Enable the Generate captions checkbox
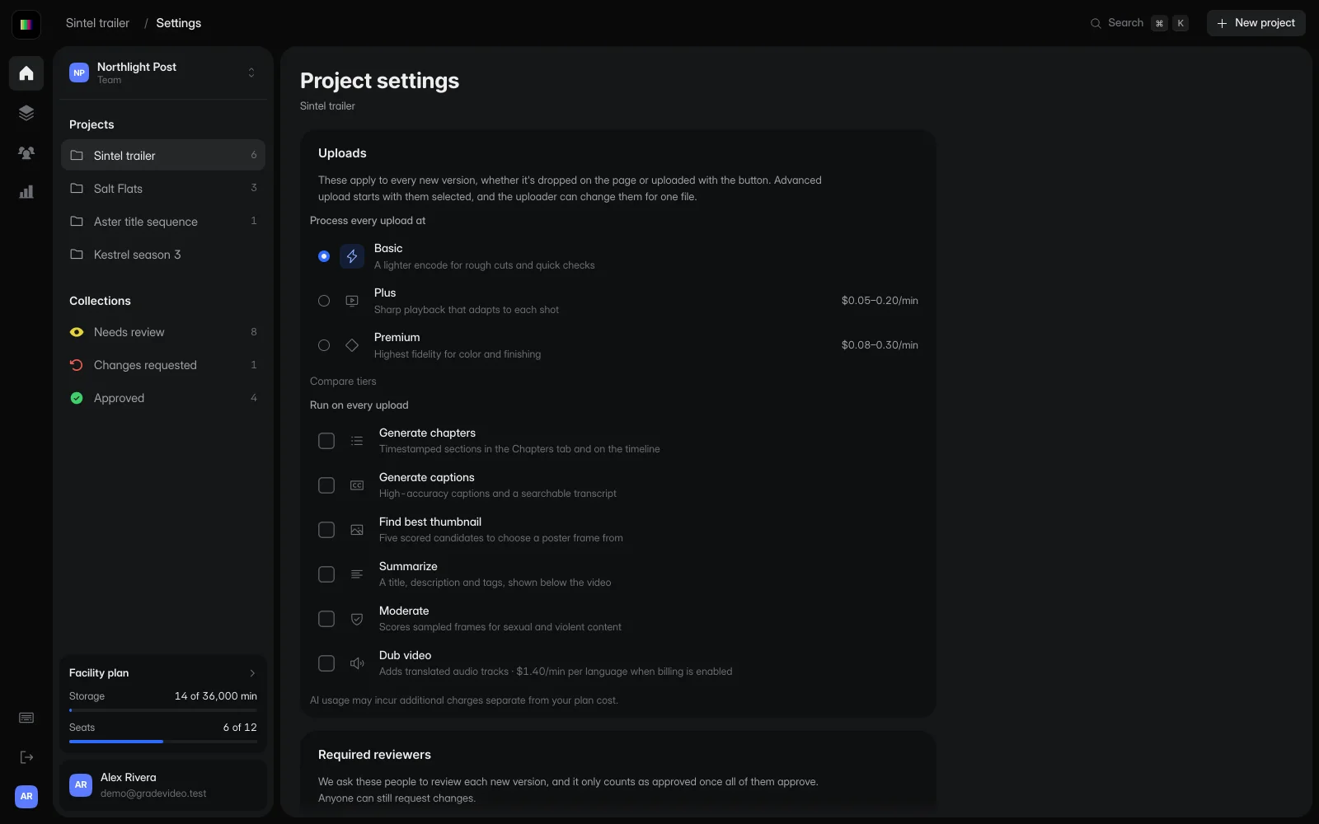 coord(326,485)
